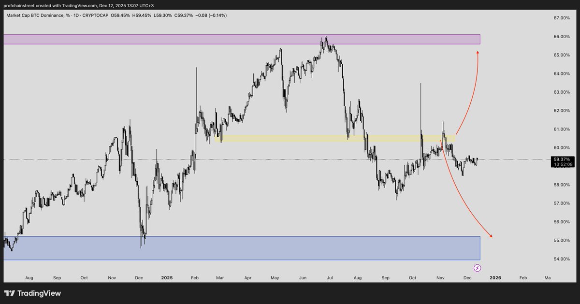This screenshot has width=580, height=304.
Task: Click the 56.00% price axis label
Action: (x=562, y=222)
